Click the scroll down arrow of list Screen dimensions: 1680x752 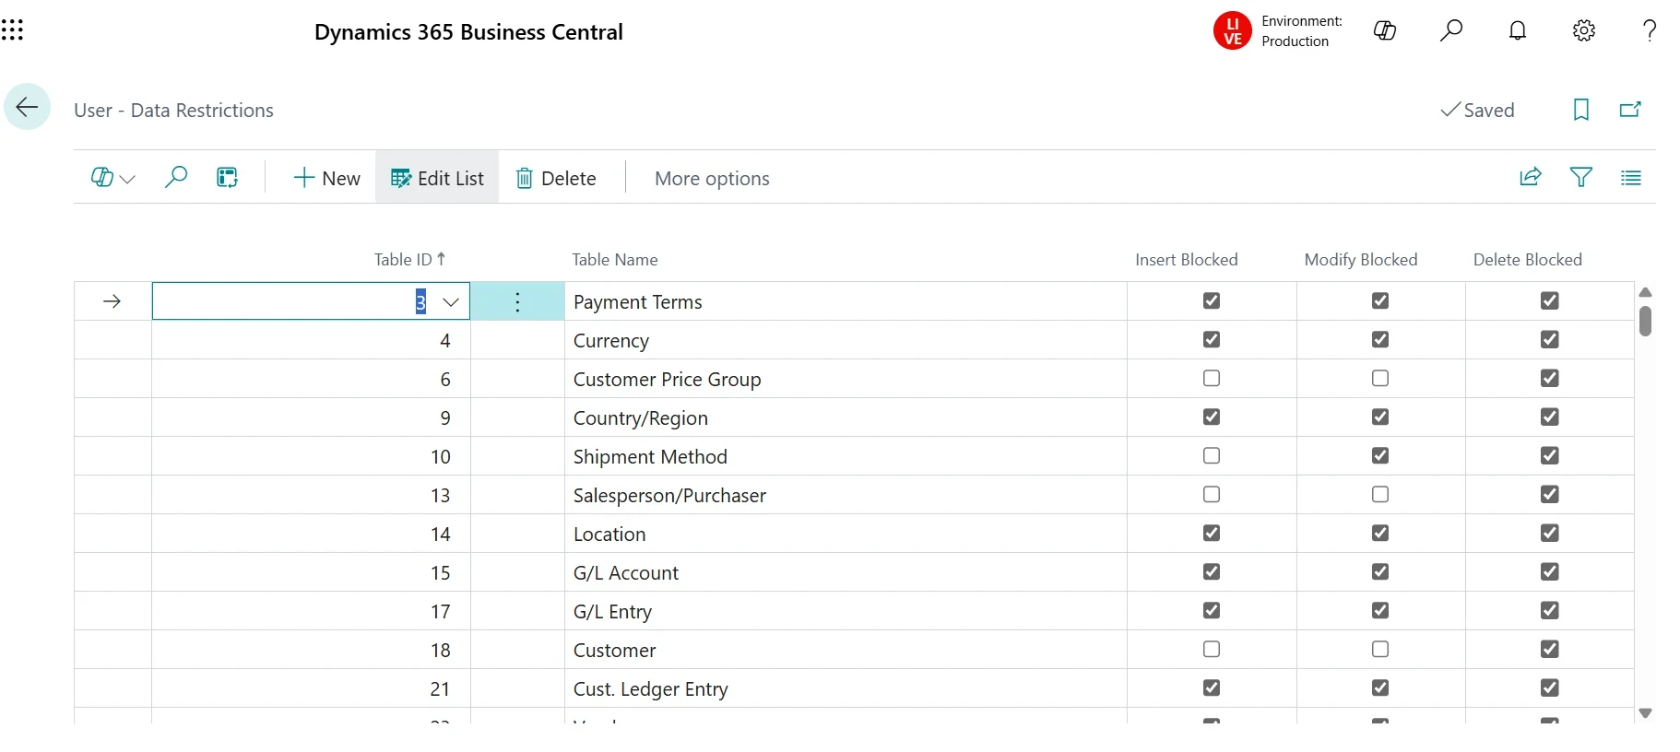point(1645,712)
